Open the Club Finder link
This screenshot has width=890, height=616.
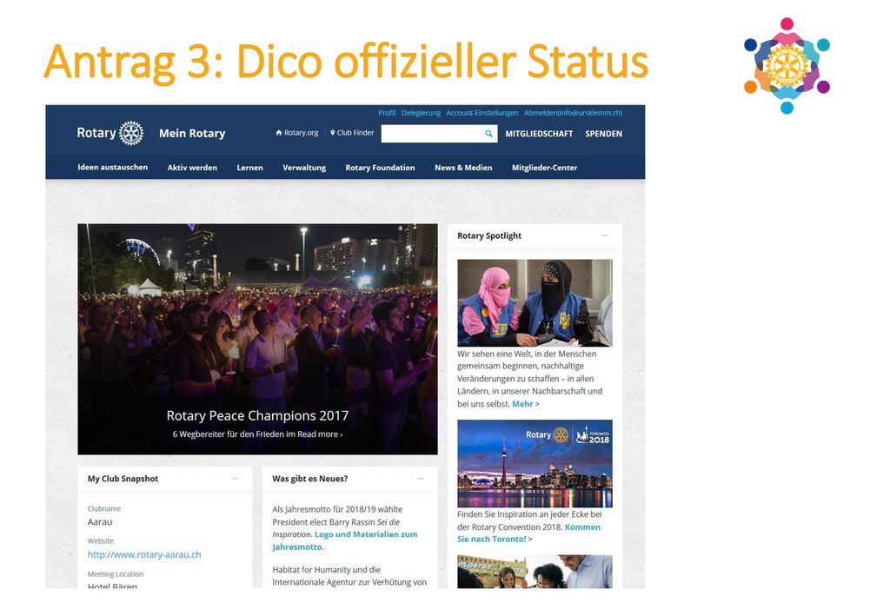352,133
